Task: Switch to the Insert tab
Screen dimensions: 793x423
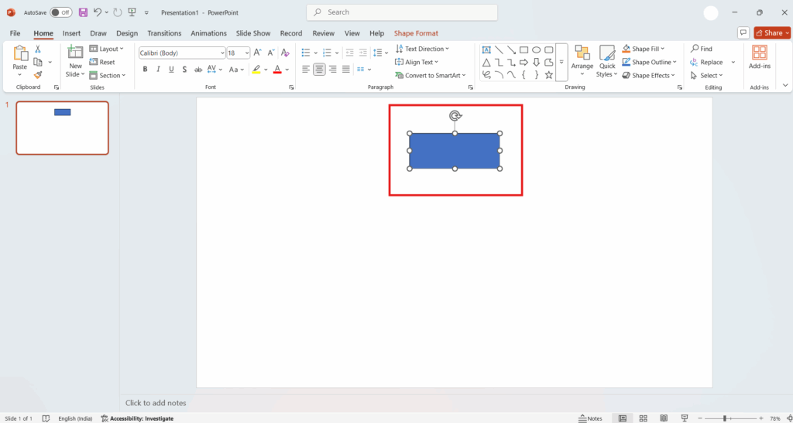Action: pyautogui.click(x=71, y=33)
